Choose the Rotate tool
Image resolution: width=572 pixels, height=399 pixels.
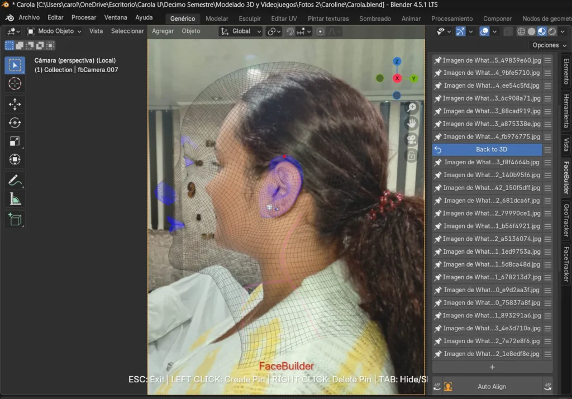coord(15,123)
